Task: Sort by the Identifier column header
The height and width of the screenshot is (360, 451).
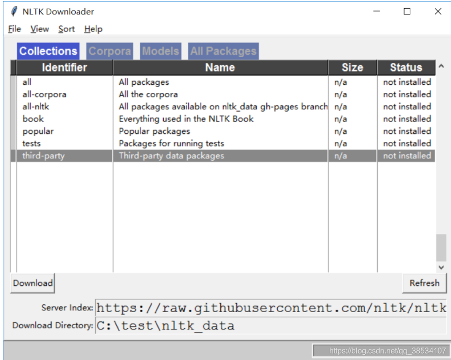Action: click(65, 68)
